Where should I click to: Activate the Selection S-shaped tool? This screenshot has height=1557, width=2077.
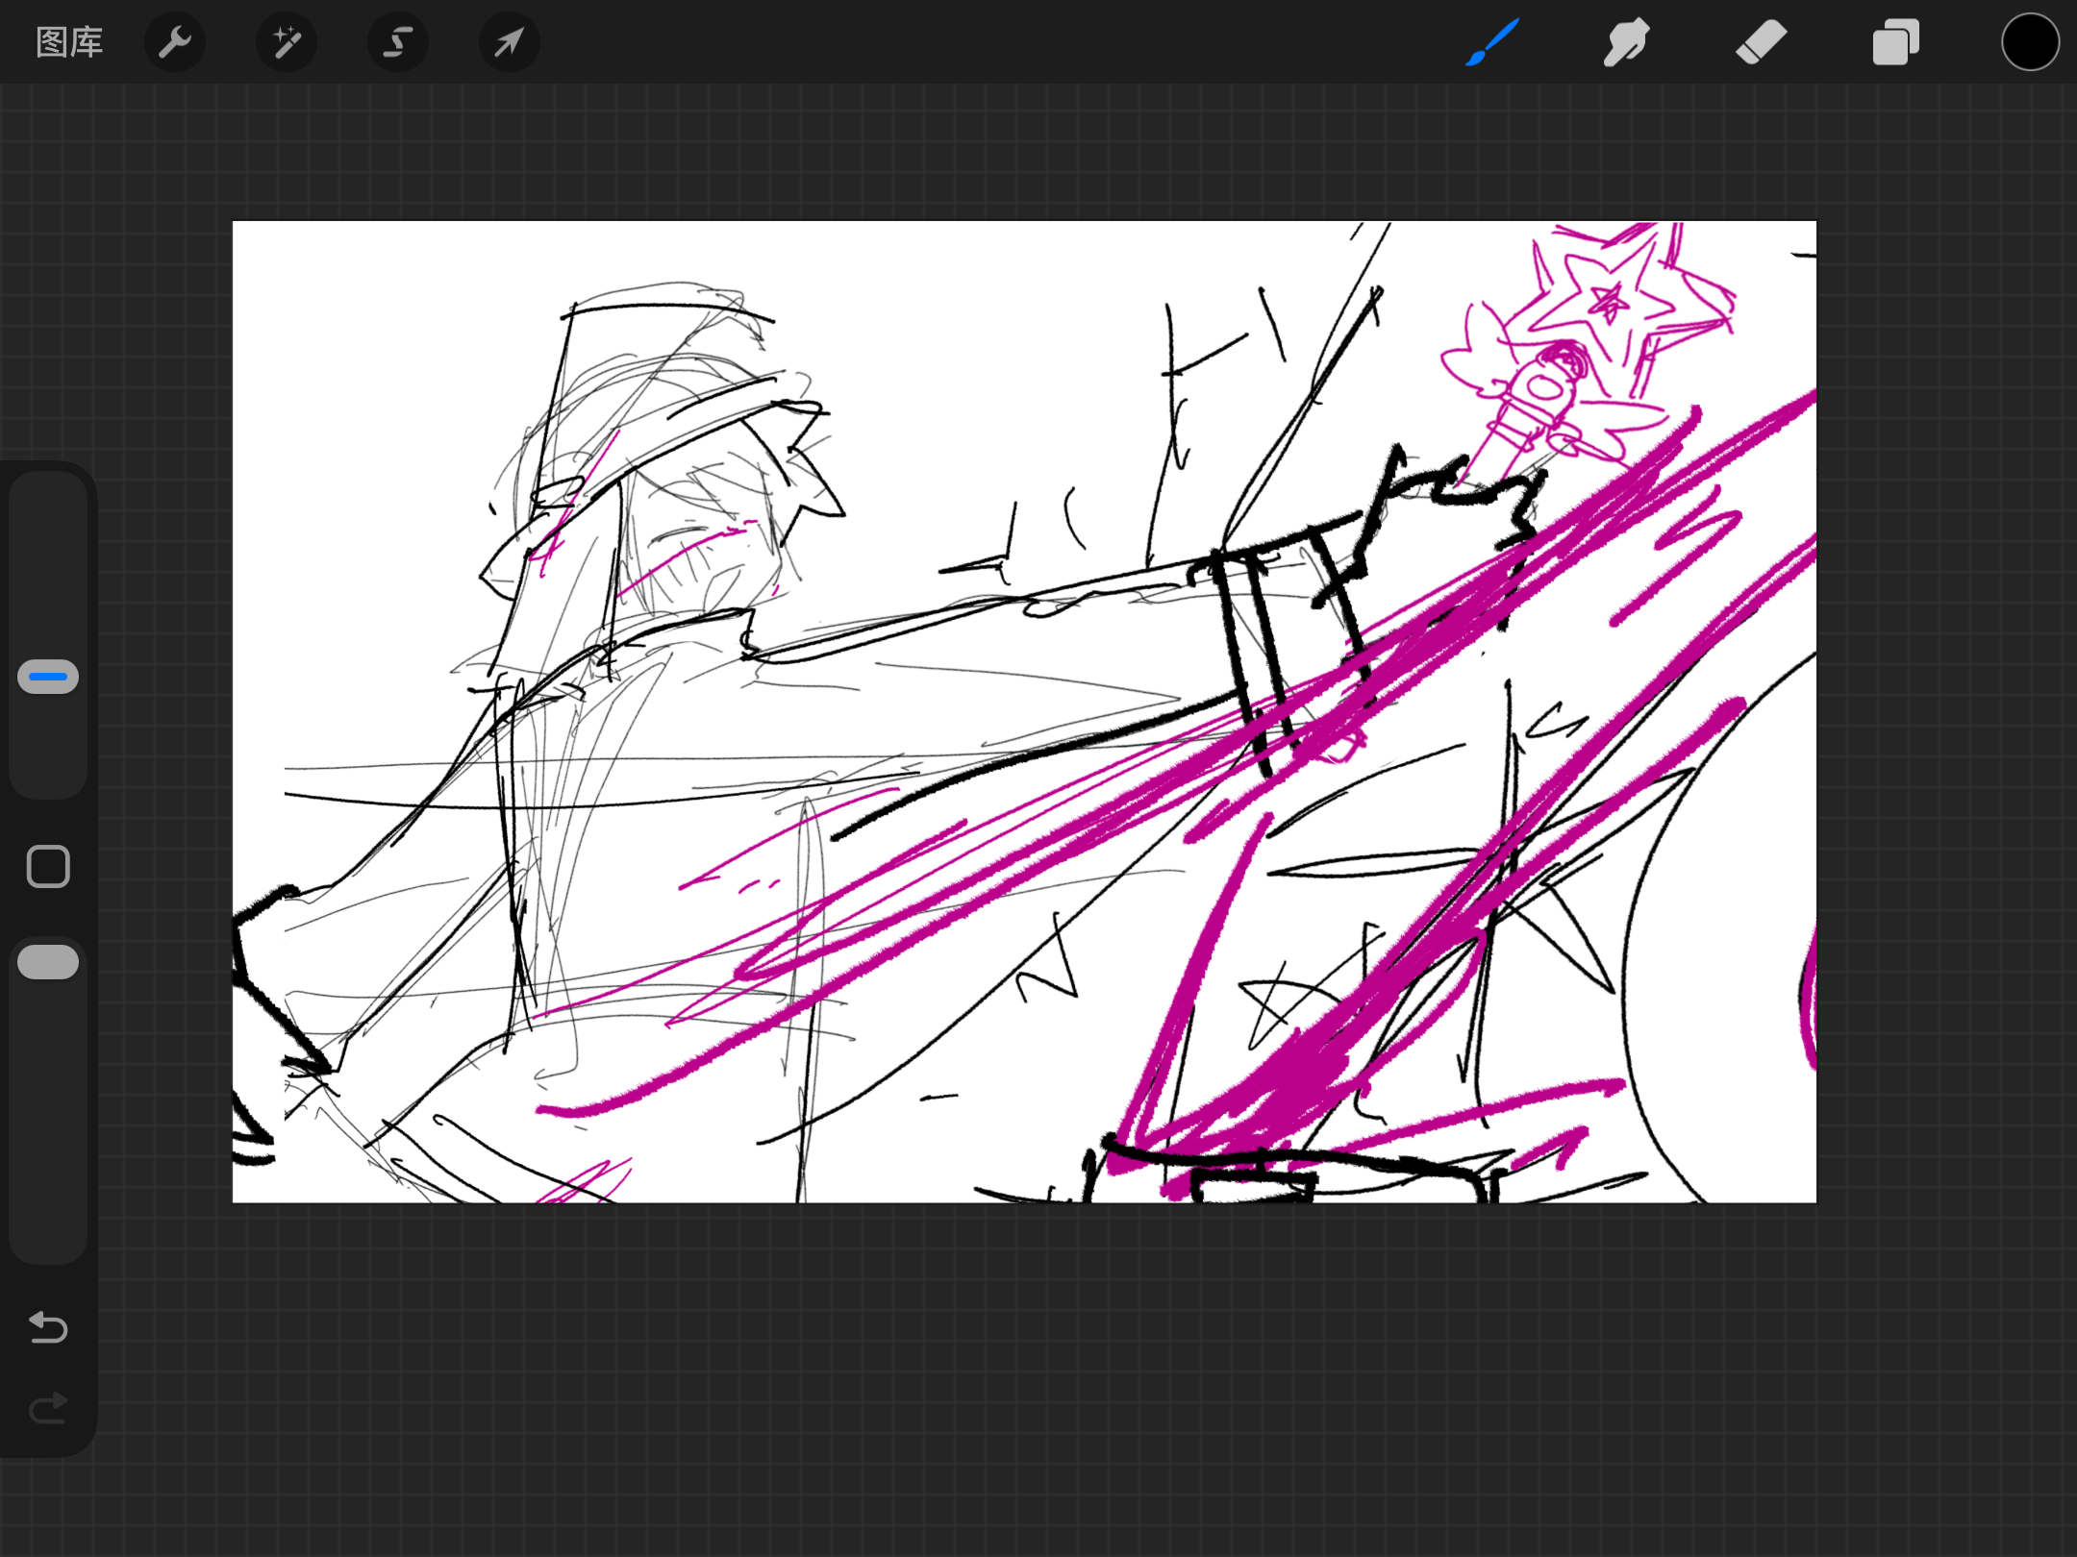[398, 42]
